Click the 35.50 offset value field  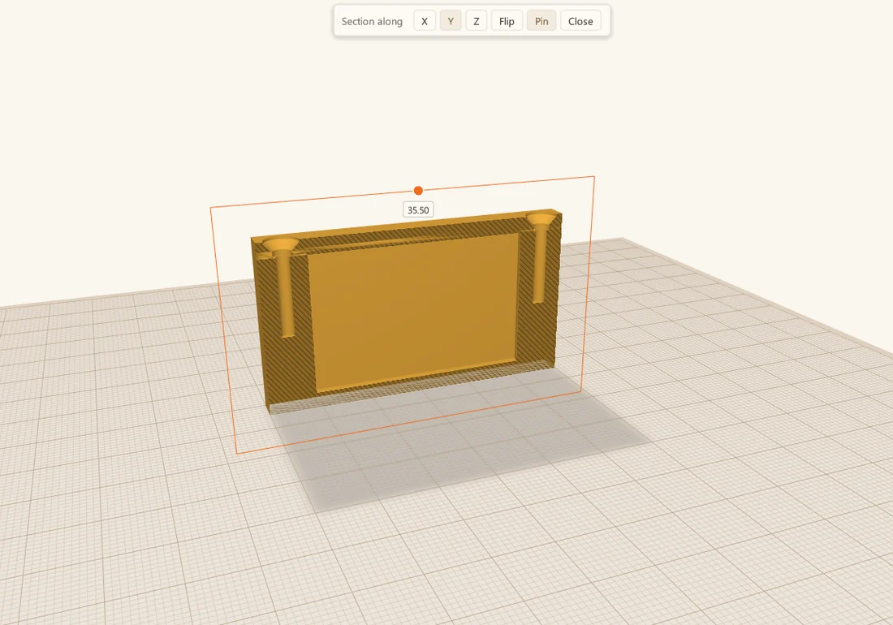click(418, 210)
